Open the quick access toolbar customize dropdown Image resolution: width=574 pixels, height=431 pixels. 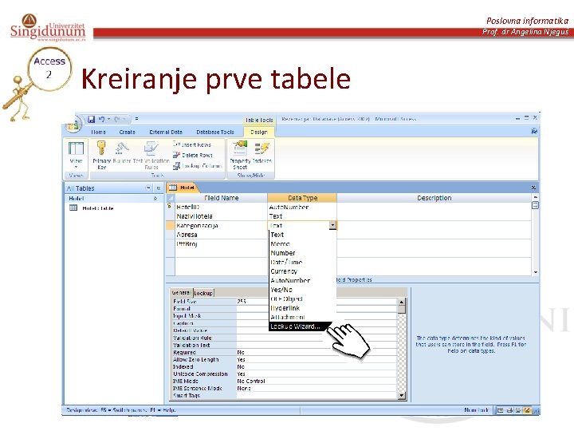tap(136, 119)
